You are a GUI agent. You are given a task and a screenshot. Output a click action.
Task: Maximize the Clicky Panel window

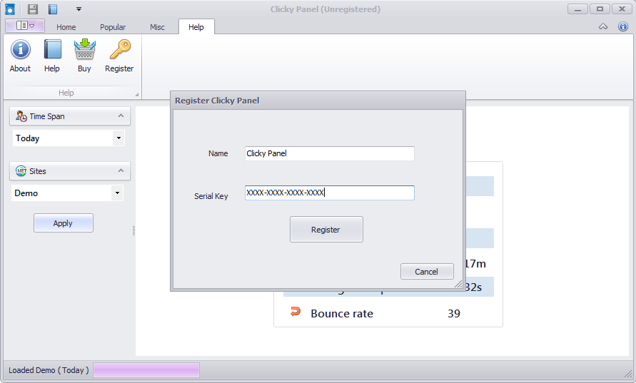(600, 9)
